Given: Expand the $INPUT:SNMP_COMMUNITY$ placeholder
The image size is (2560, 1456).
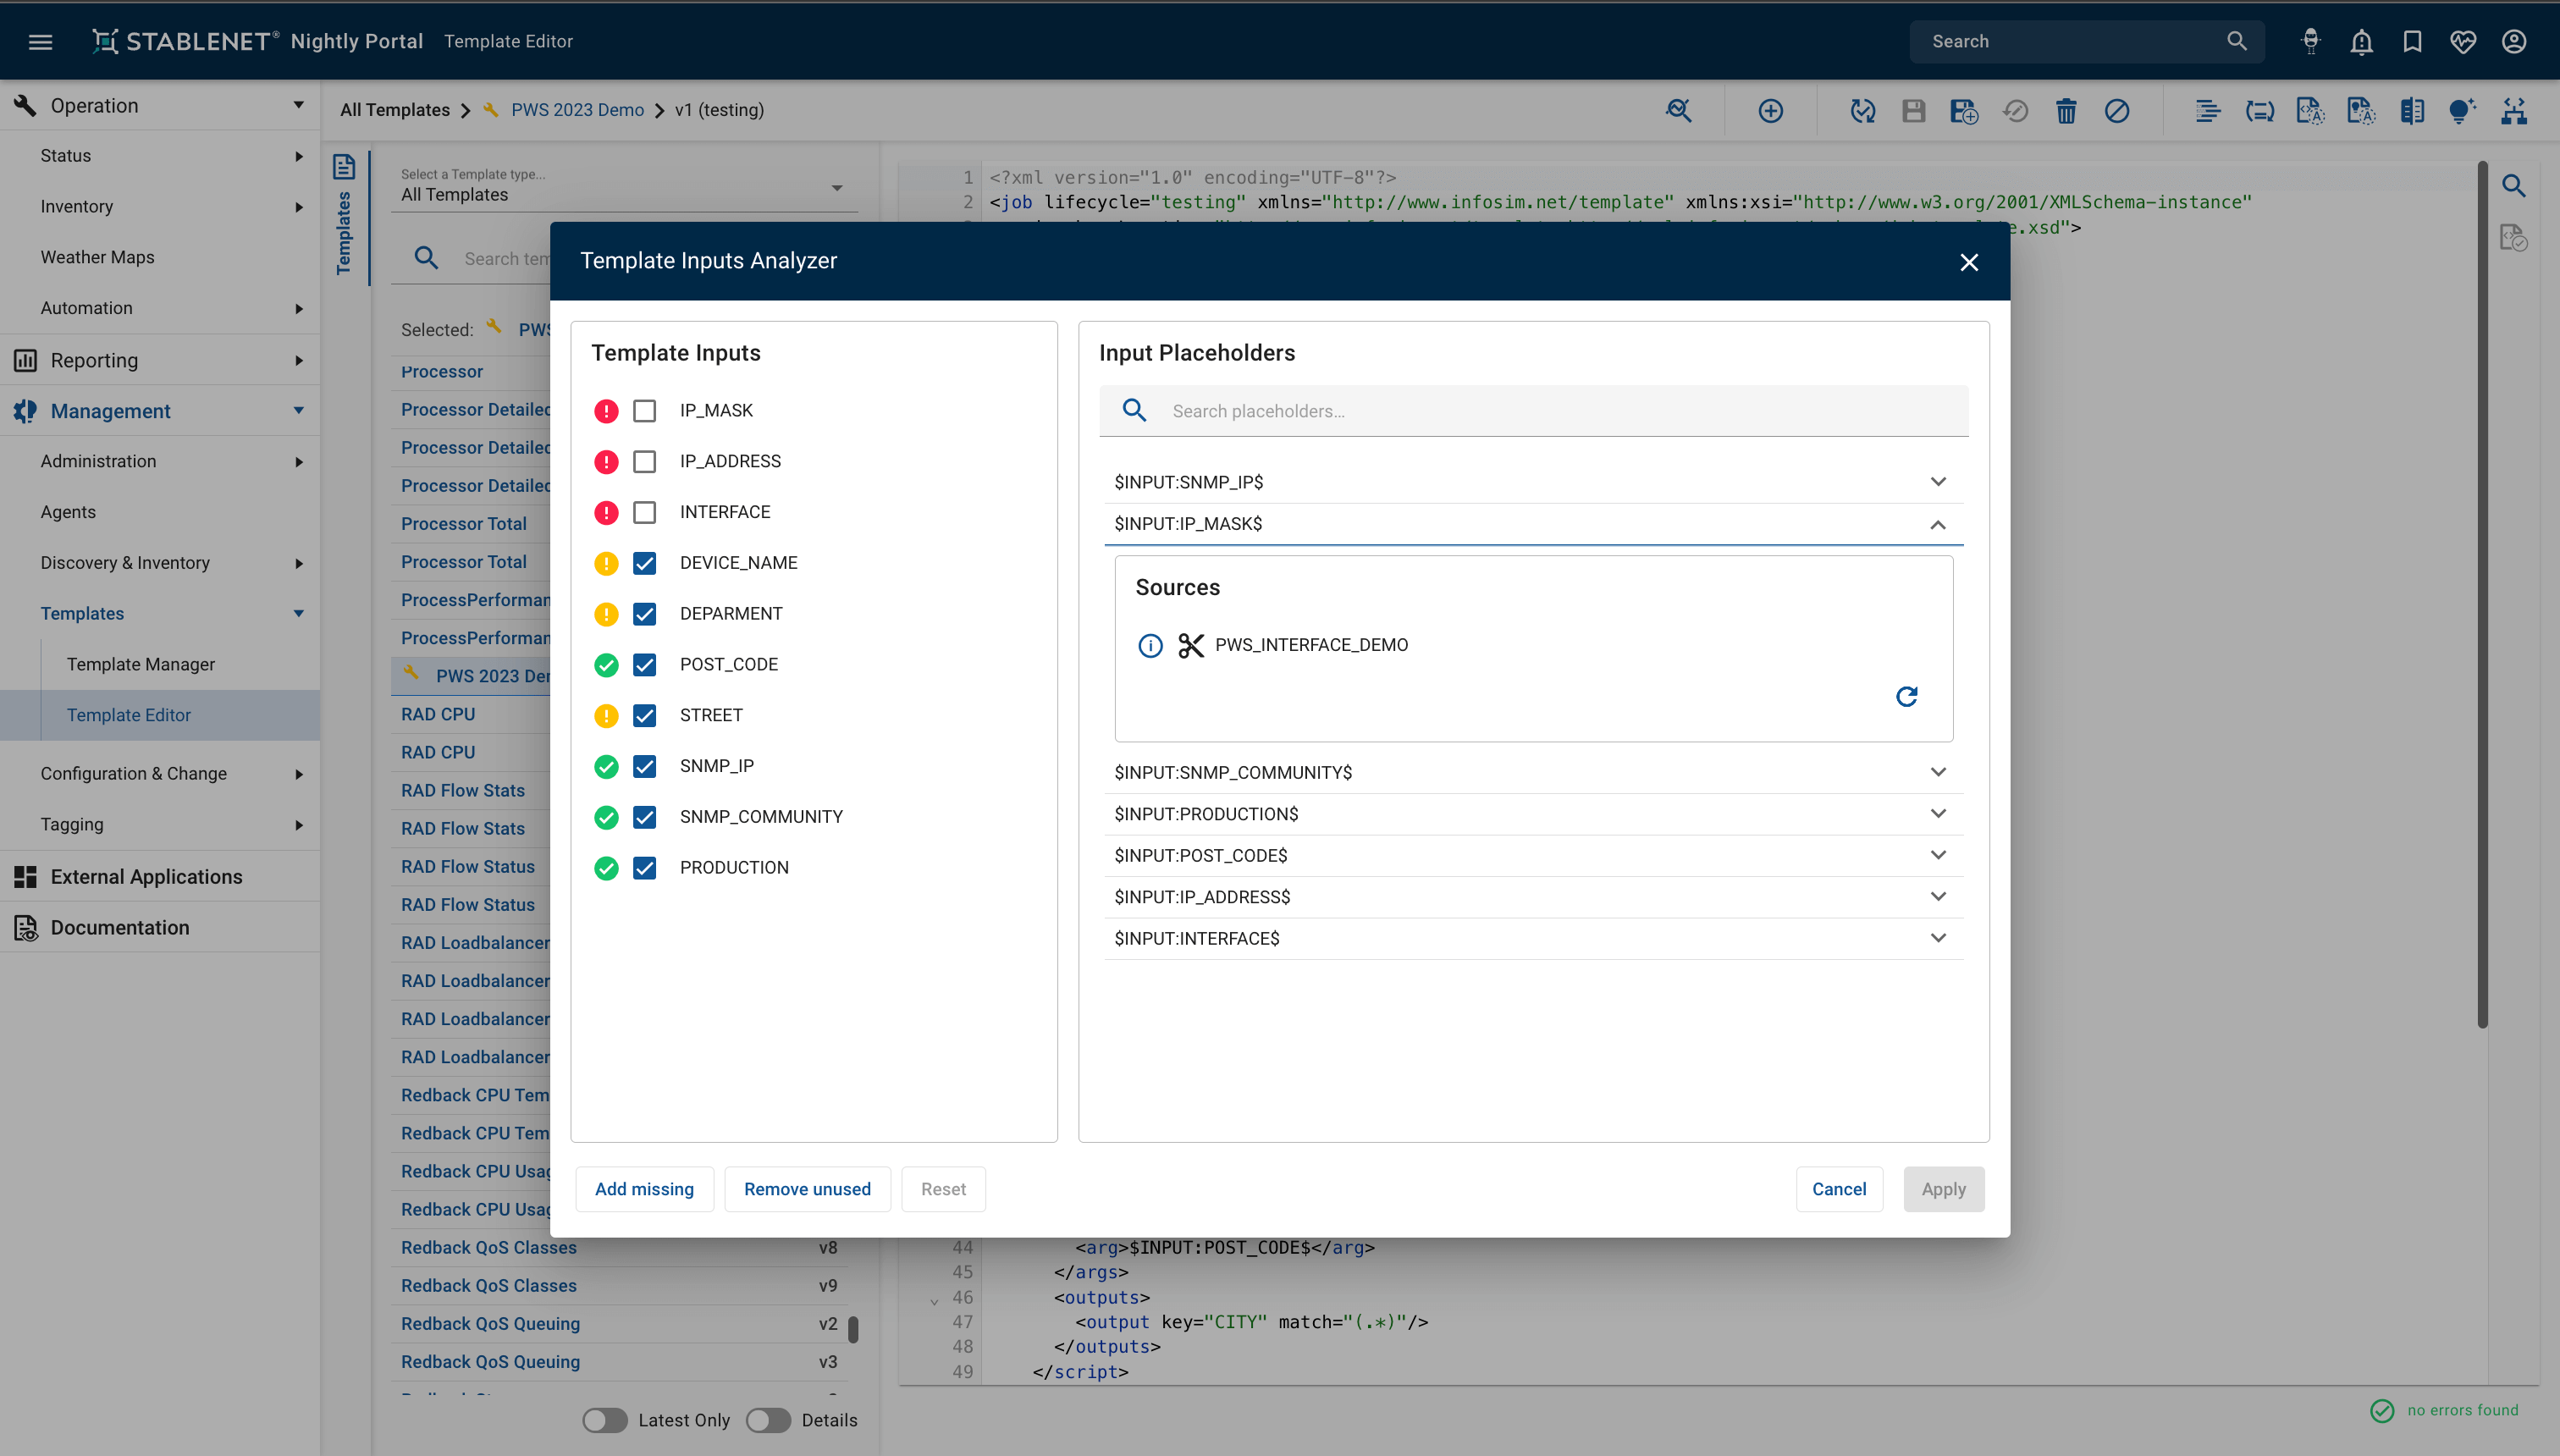Looking at the screenshot, I should [x=1533, y=772].
